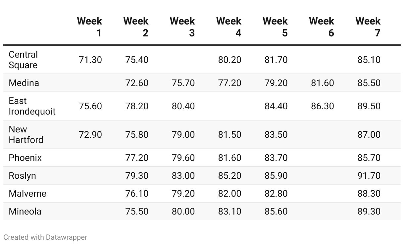Click the Week 2 column header
404x245 pixels.
tap(136, 27)
